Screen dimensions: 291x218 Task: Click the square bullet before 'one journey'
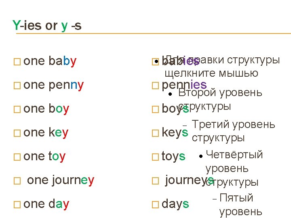point(17,181)
